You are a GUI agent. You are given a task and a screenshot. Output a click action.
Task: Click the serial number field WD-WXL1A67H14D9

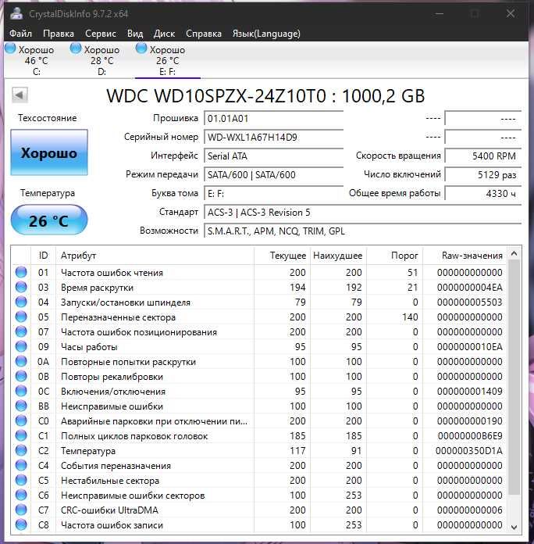(x=274, y=138)
